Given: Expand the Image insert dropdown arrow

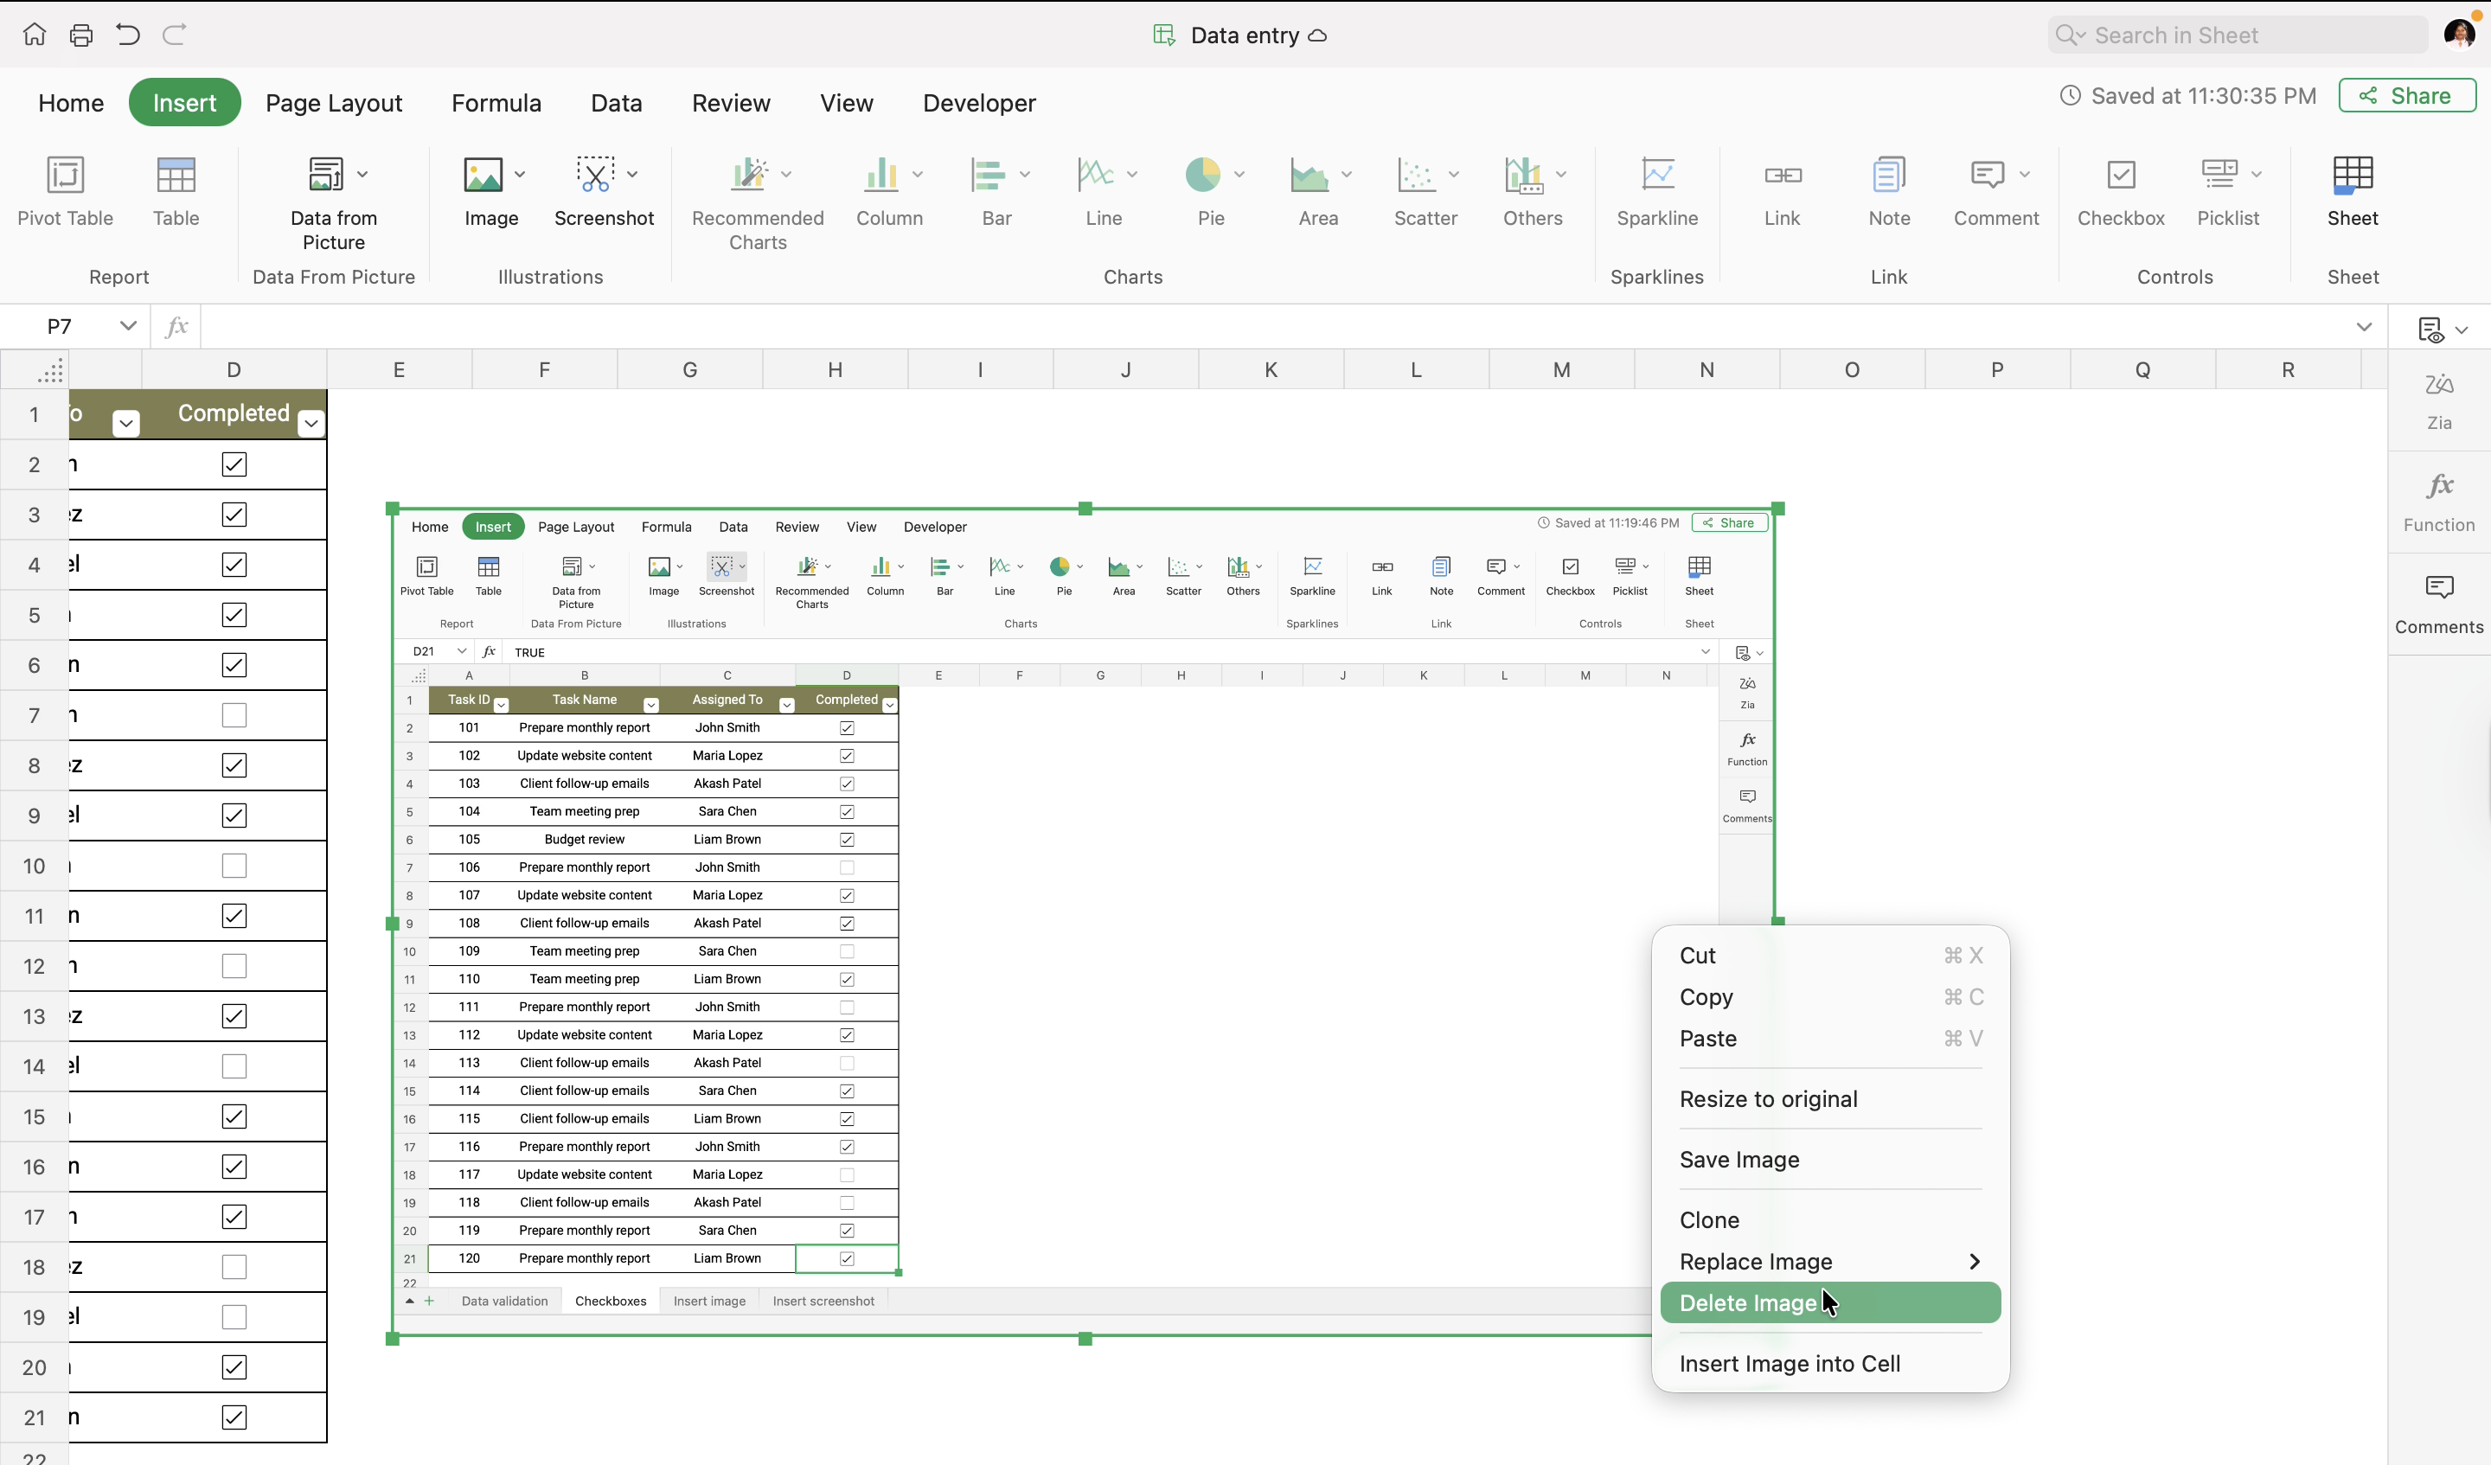Looking at the screenshot, I should (520, 175).
